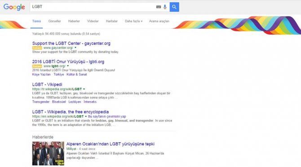Click the Haberlerde section heading
The image size is (301, 167).
(43, 137)
